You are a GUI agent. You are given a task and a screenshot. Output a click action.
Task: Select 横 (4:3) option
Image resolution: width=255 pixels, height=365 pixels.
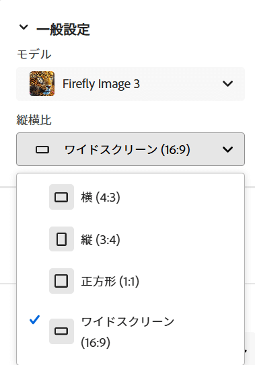[x=131, y=197]
